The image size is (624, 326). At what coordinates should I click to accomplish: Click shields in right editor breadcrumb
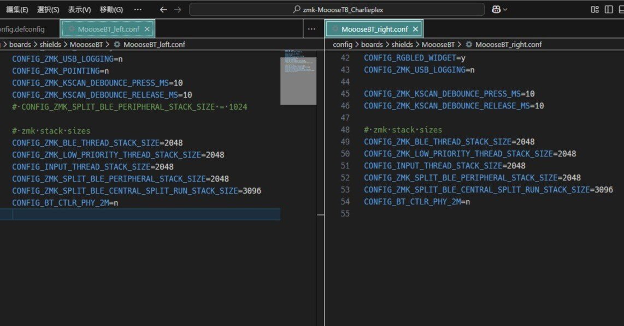pyautogui.click(x=402, y=45)
